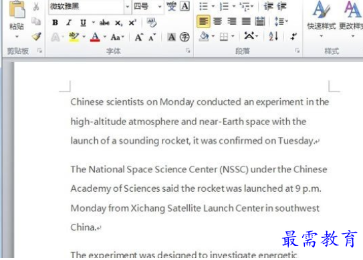Screen dimensions: 363x260
Task: Click the Paste clipboard icon
Action: [17, 10]
